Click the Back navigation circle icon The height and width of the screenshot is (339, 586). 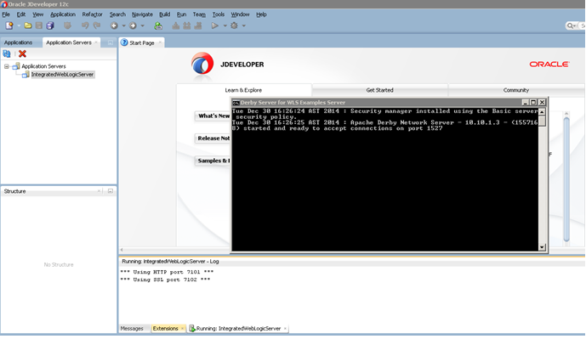(114, 25)
